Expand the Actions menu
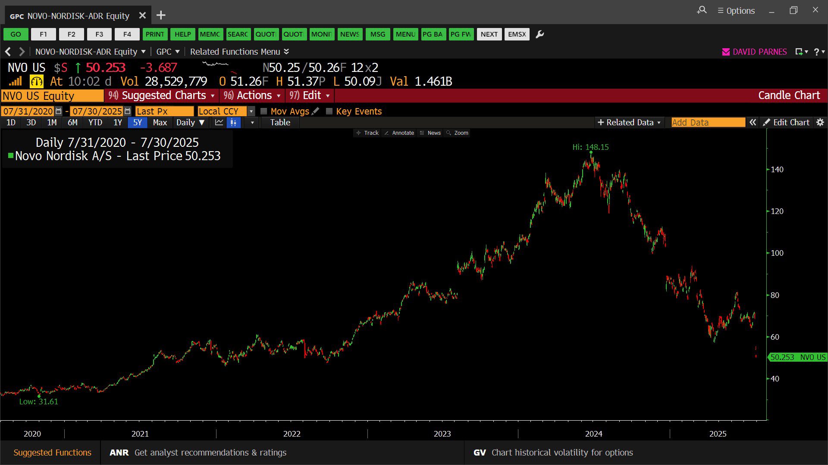The height and width of the screenshot is (465, 828). [253, 96]
